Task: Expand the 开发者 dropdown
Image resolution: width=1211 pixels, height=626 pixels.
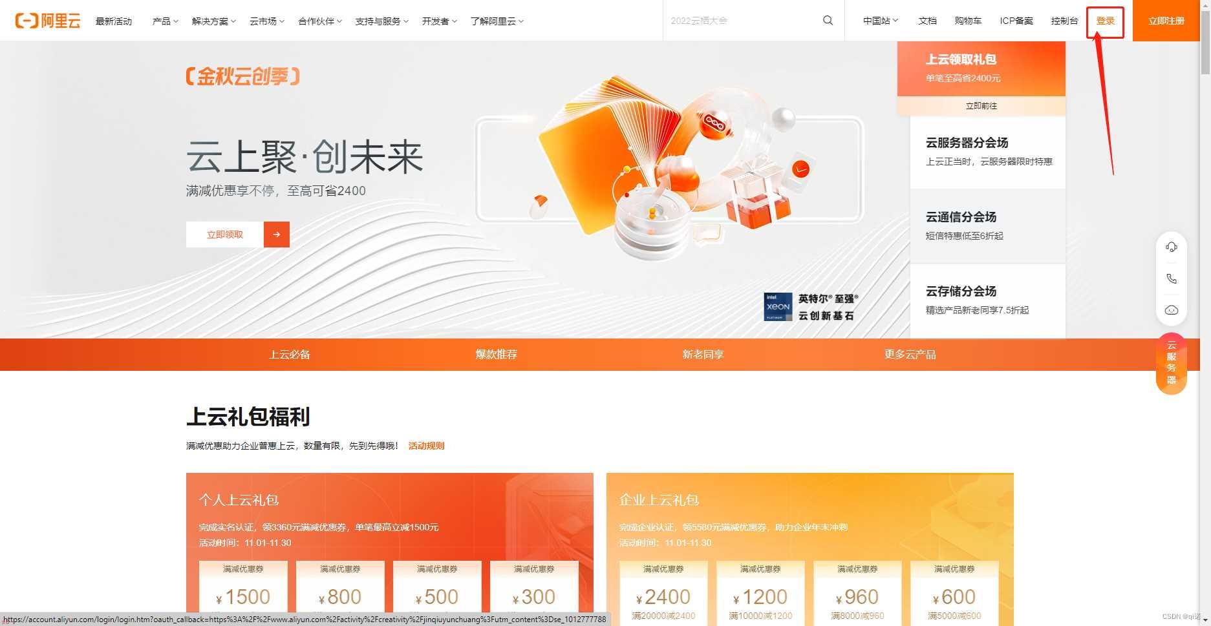Action: pos(440,21)
